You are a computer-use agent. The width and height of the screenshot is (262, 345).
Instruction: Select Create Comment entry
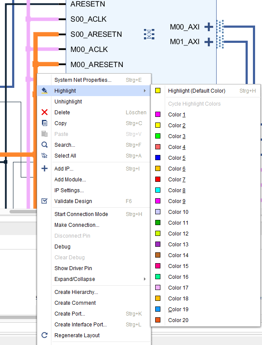[x=94, y=303]
